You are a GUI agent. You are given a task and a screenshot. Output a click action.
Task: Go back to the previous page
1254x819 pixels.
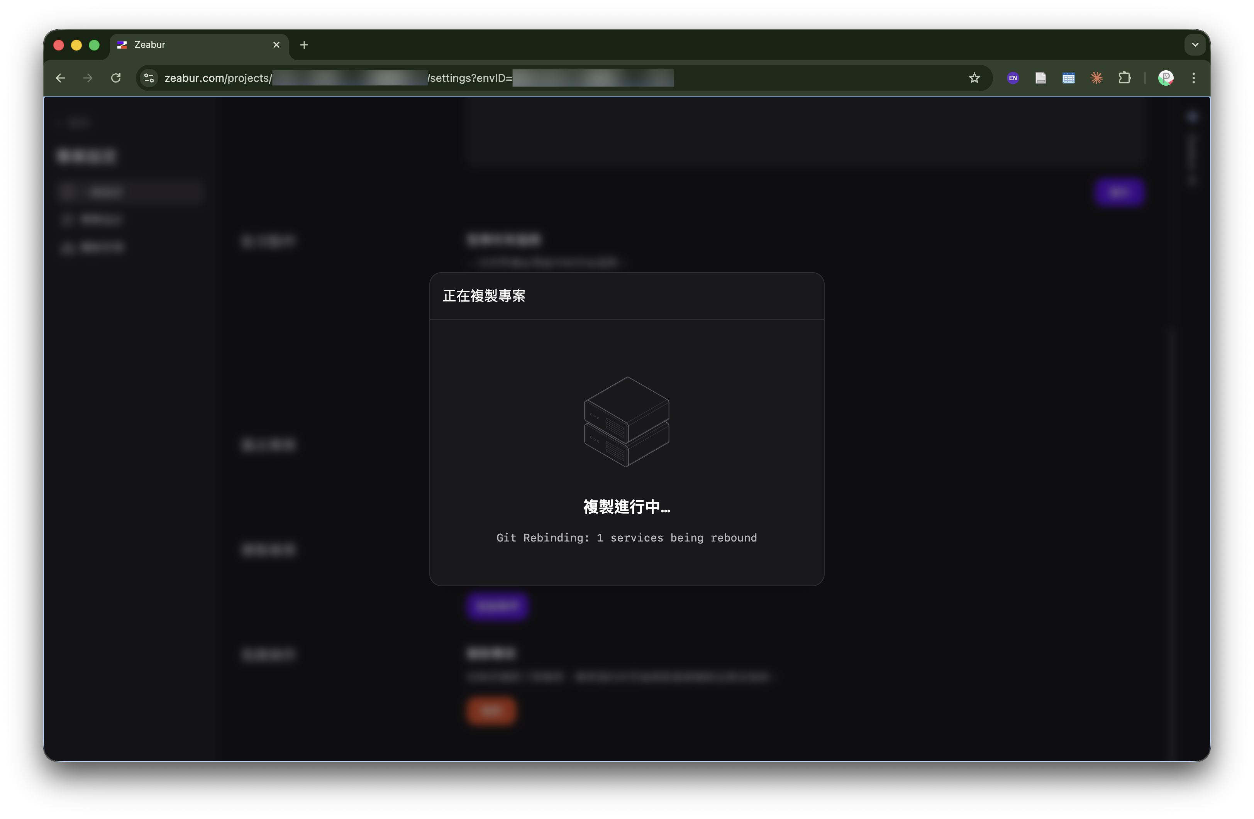(x=61, y=78)
